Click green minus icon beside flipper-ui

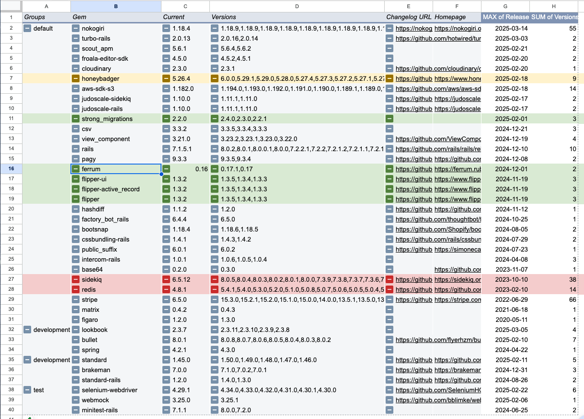[76, 179]
